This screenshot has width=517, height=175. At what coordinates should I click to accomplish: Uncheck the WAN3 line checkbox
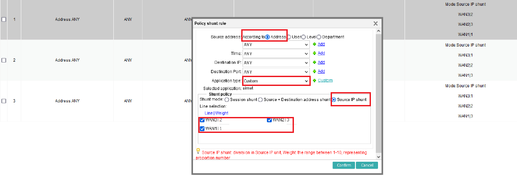pos(202,120)
